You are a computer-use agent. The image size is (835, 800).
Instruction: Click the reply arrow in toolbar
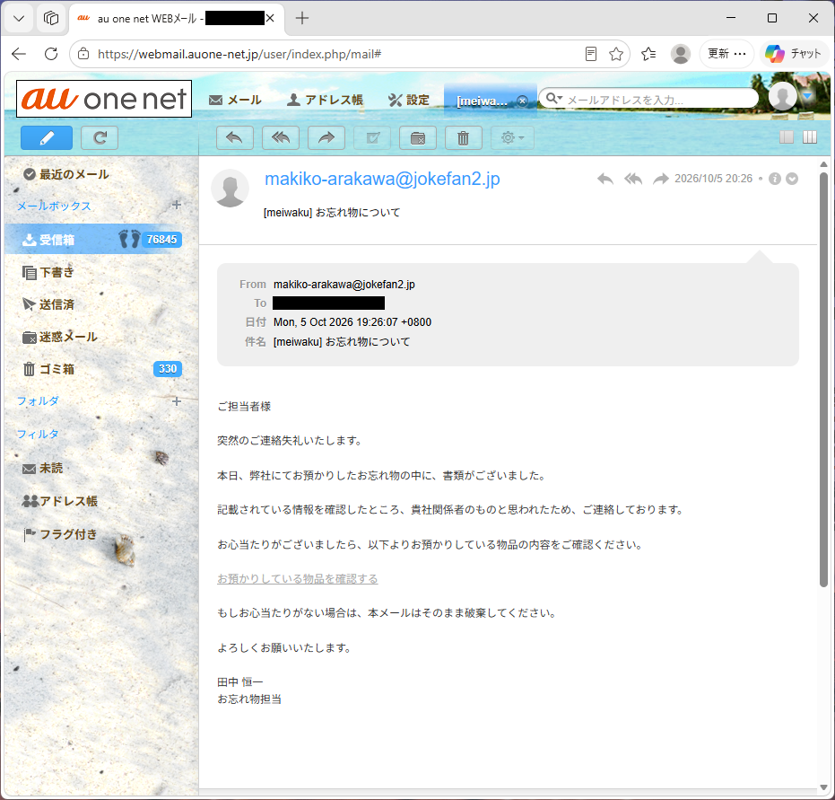tap(235, 138)
